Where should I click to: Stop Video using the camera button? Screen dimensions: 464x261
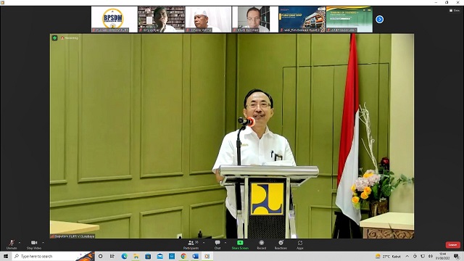[34, 244]
